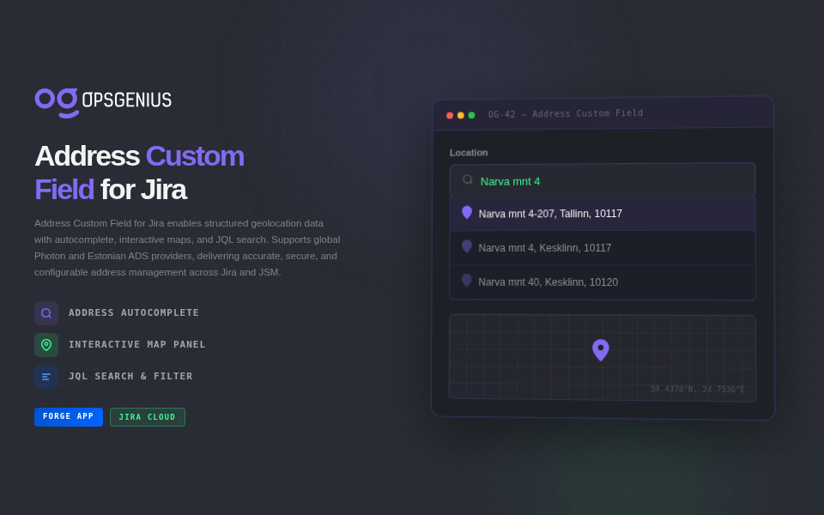Viewport: 824px width, 515px height.
Task: Click the purple map marker on map
Action: tap(601, 350)
